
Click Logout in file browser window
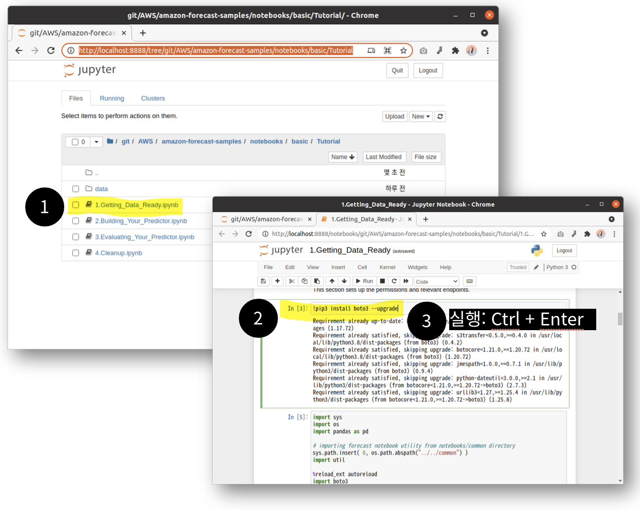click(x=428, y=70)
